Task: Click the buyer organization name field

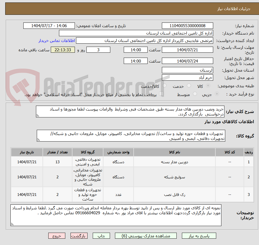Action: coord(136,33)
